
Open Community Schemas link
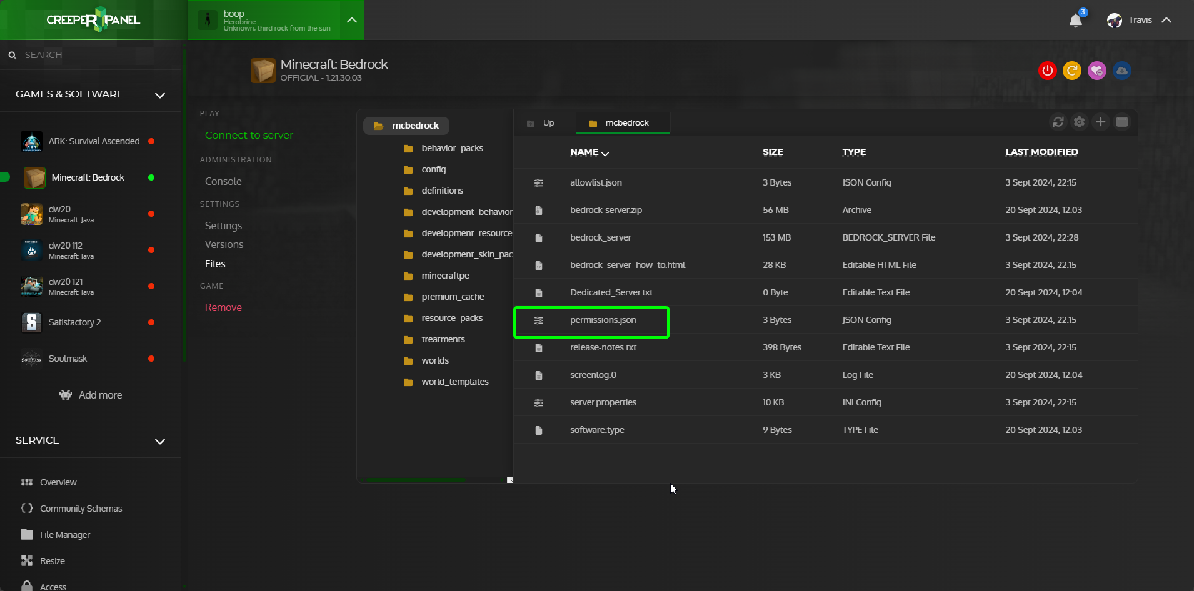click(81, 509)
